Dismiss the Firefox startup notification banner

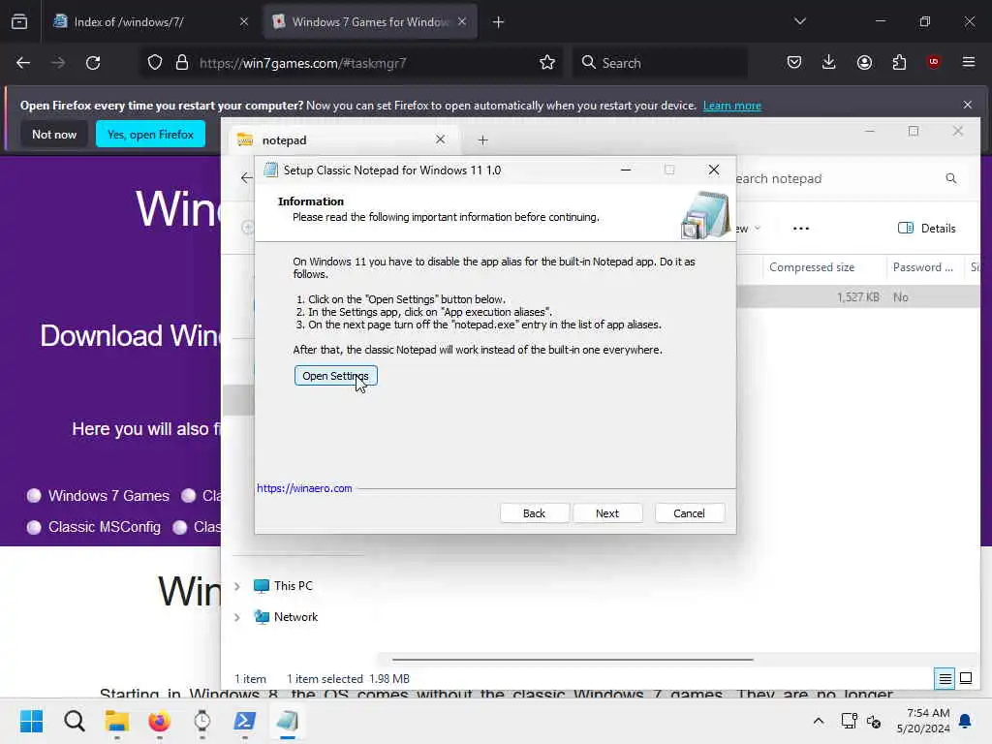pyautogui.click(x=968, y=105)
